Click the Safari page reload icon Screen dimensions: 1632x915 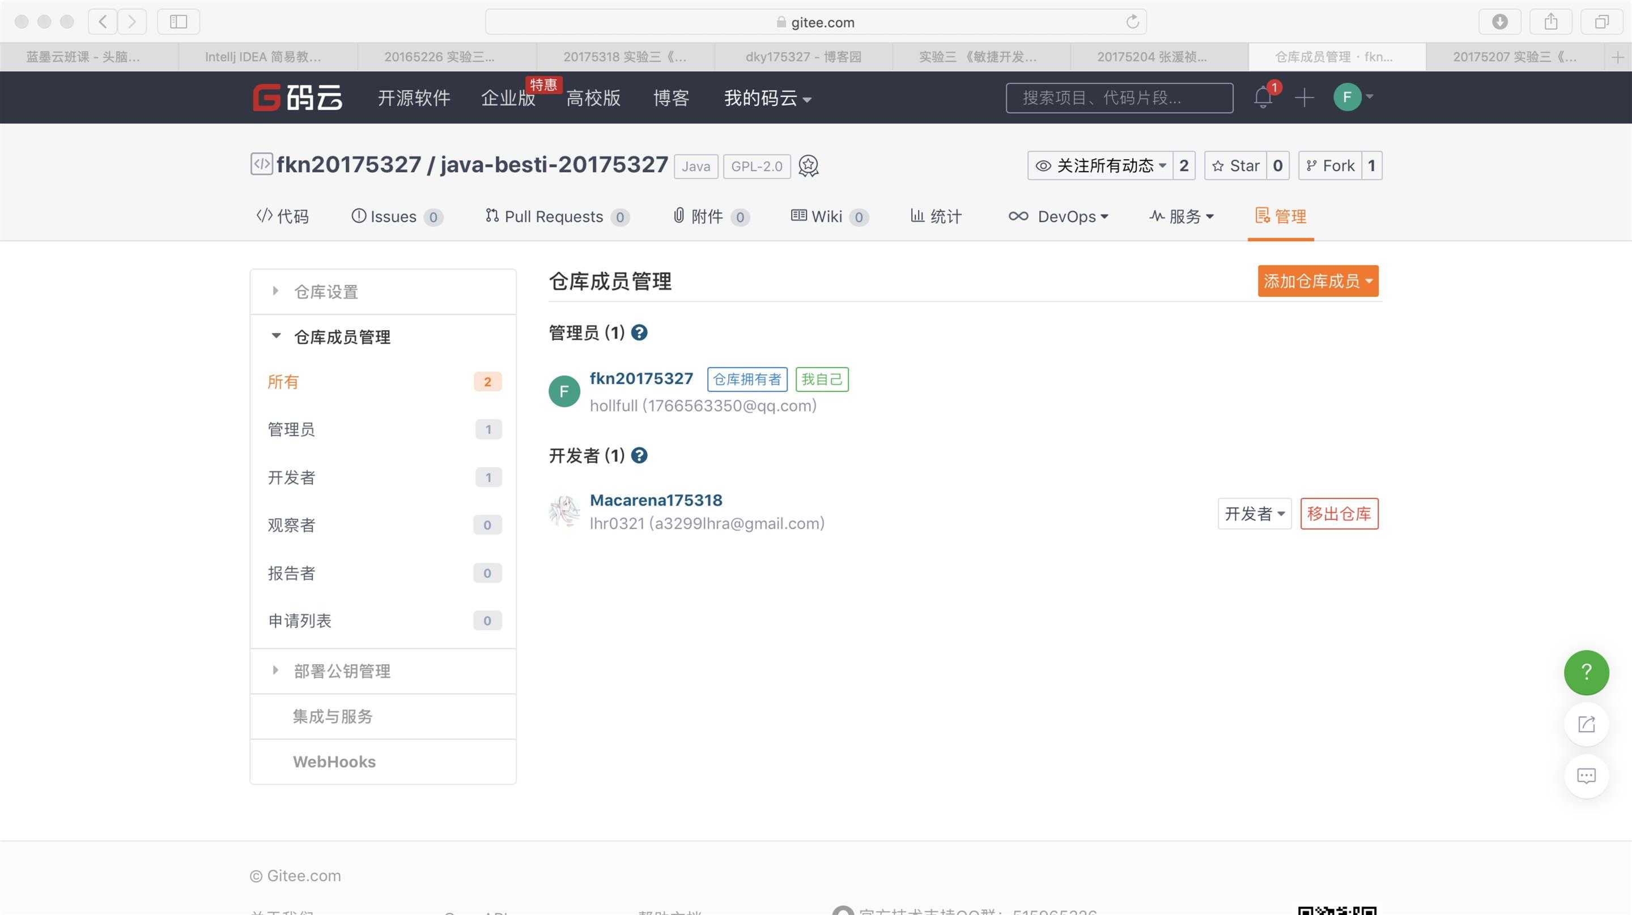click(x=1132, y=22)
